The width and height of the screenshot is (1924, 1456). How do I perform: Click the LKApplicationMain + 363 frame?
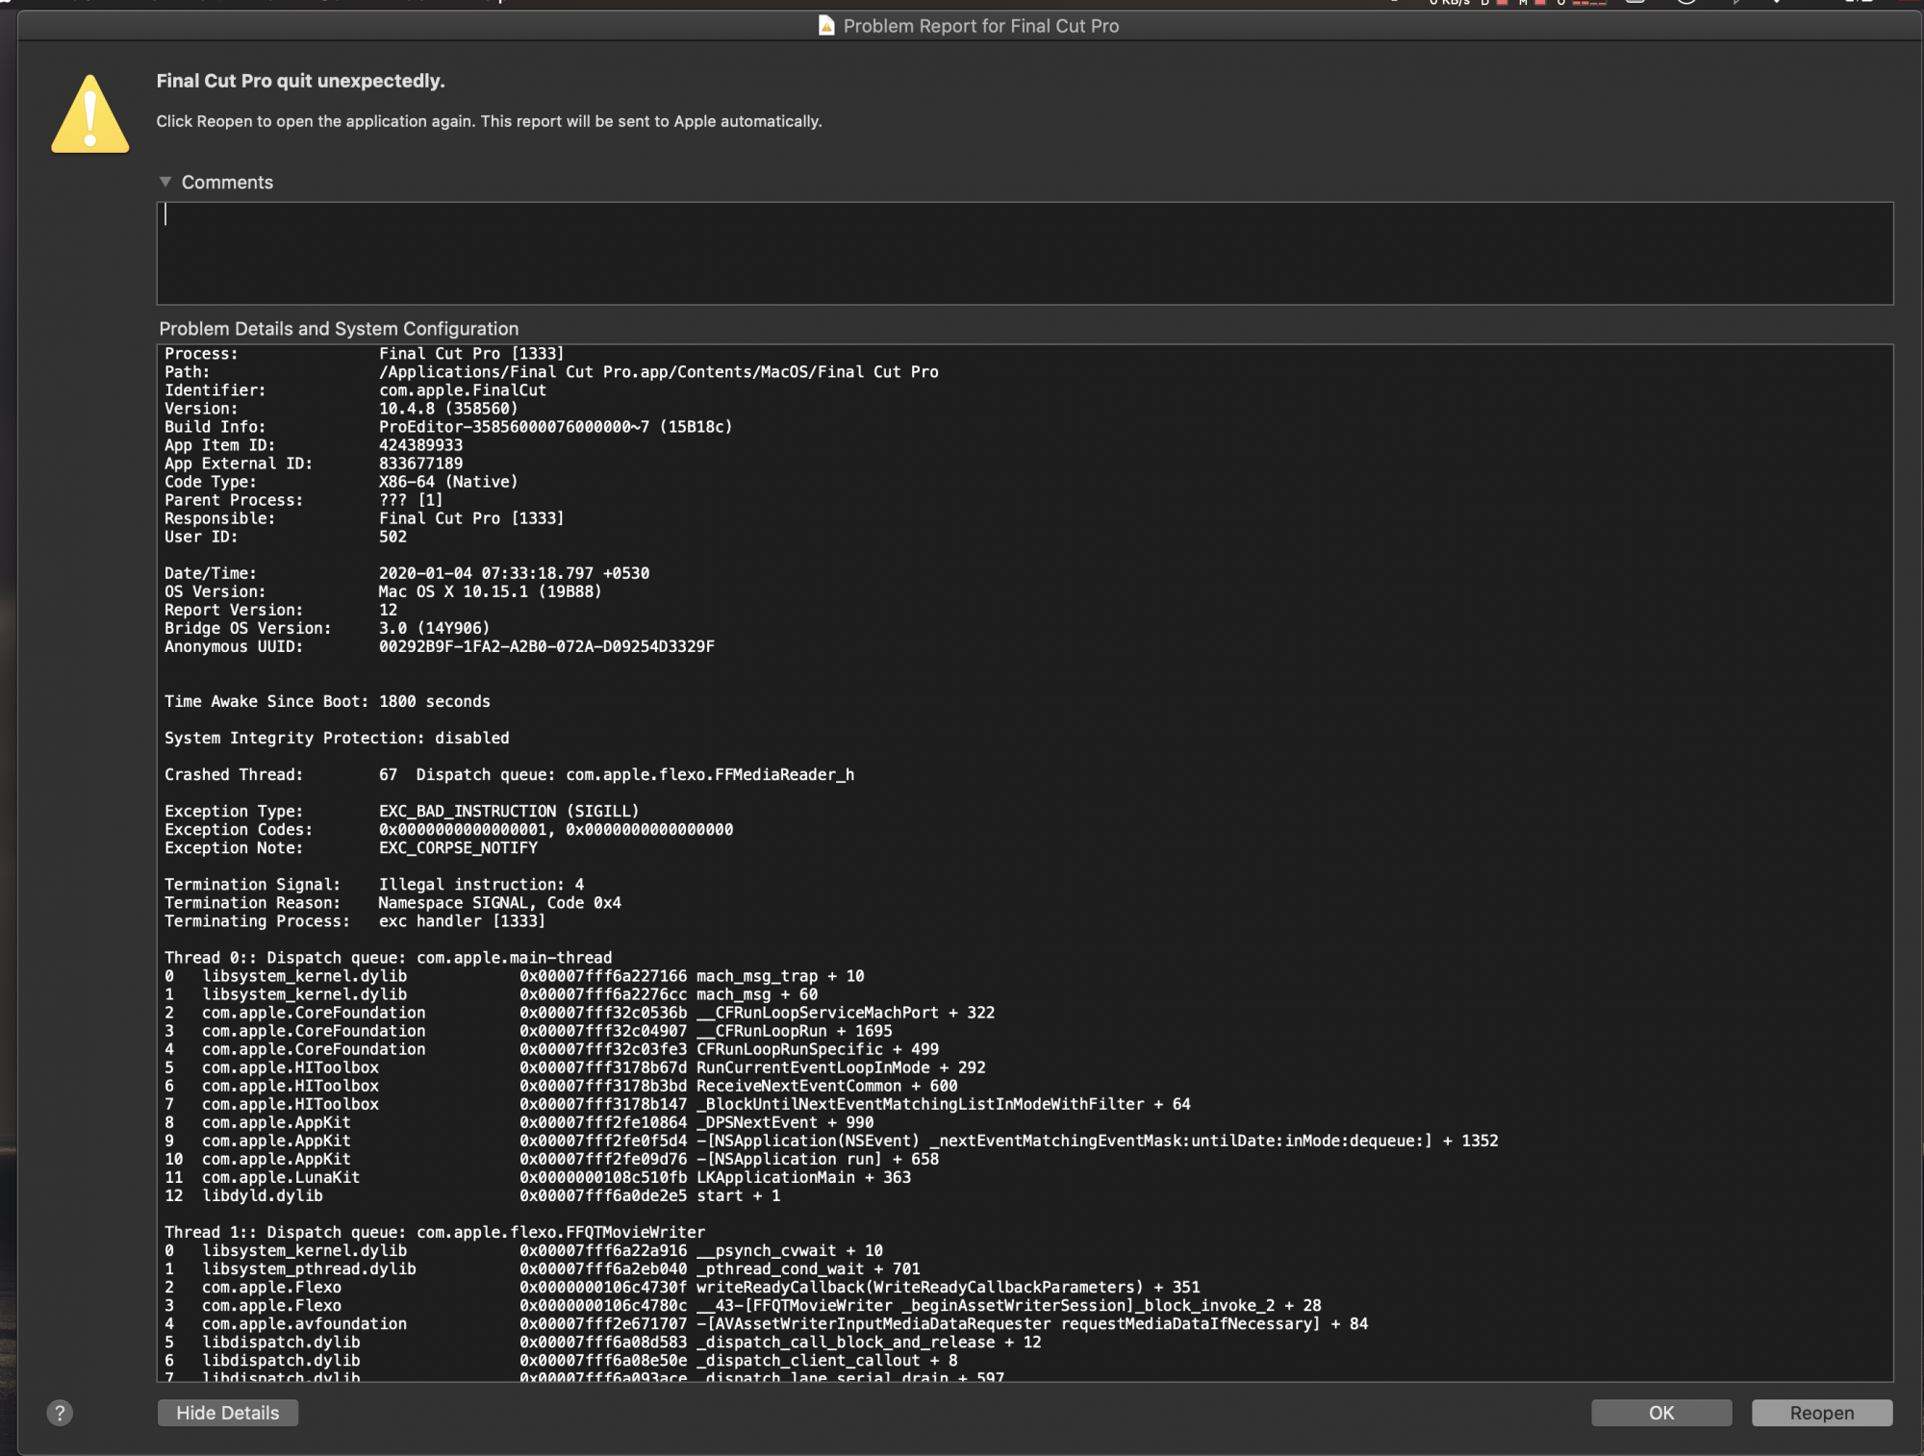pyautogui.click(x=538, y=1177)
